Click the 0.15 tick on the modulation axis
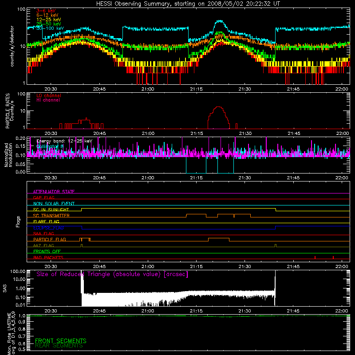The image size is (355, 355). [20, 146]
